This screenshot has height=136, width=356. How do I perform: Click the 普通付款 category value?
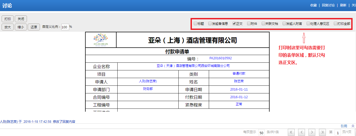click(x=239, y=73)
